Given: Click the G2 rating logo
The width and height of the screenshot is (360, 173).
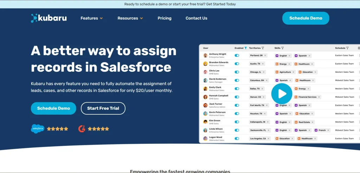Looking at the screenshot, I should pyautogui.click(x=82, y=129).
